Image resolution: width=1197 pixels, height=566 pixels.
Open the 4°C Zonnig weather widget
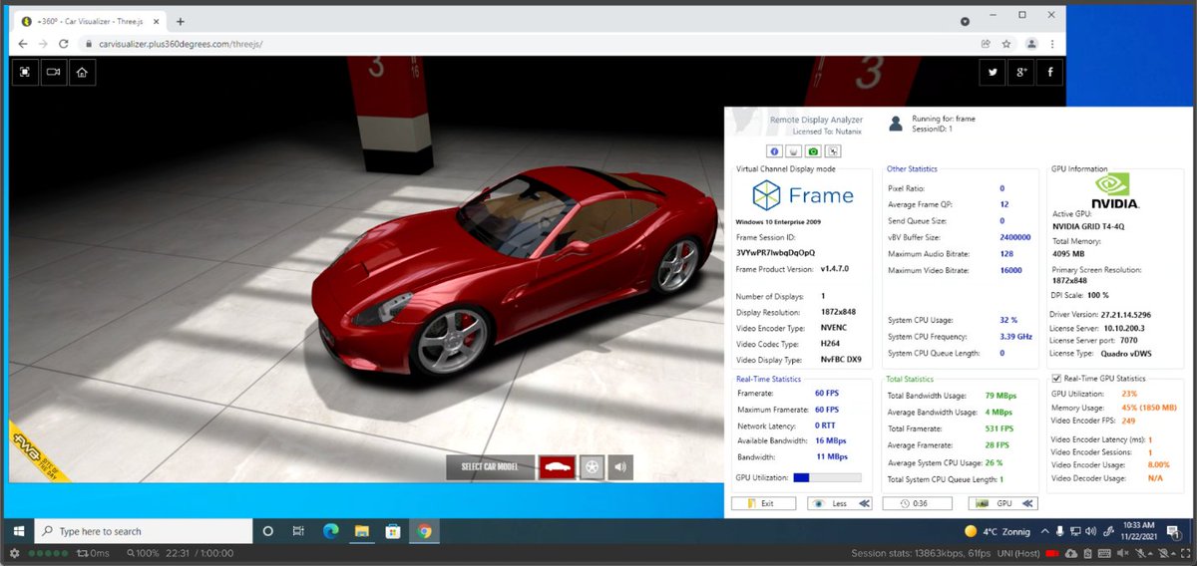point(997,531)
